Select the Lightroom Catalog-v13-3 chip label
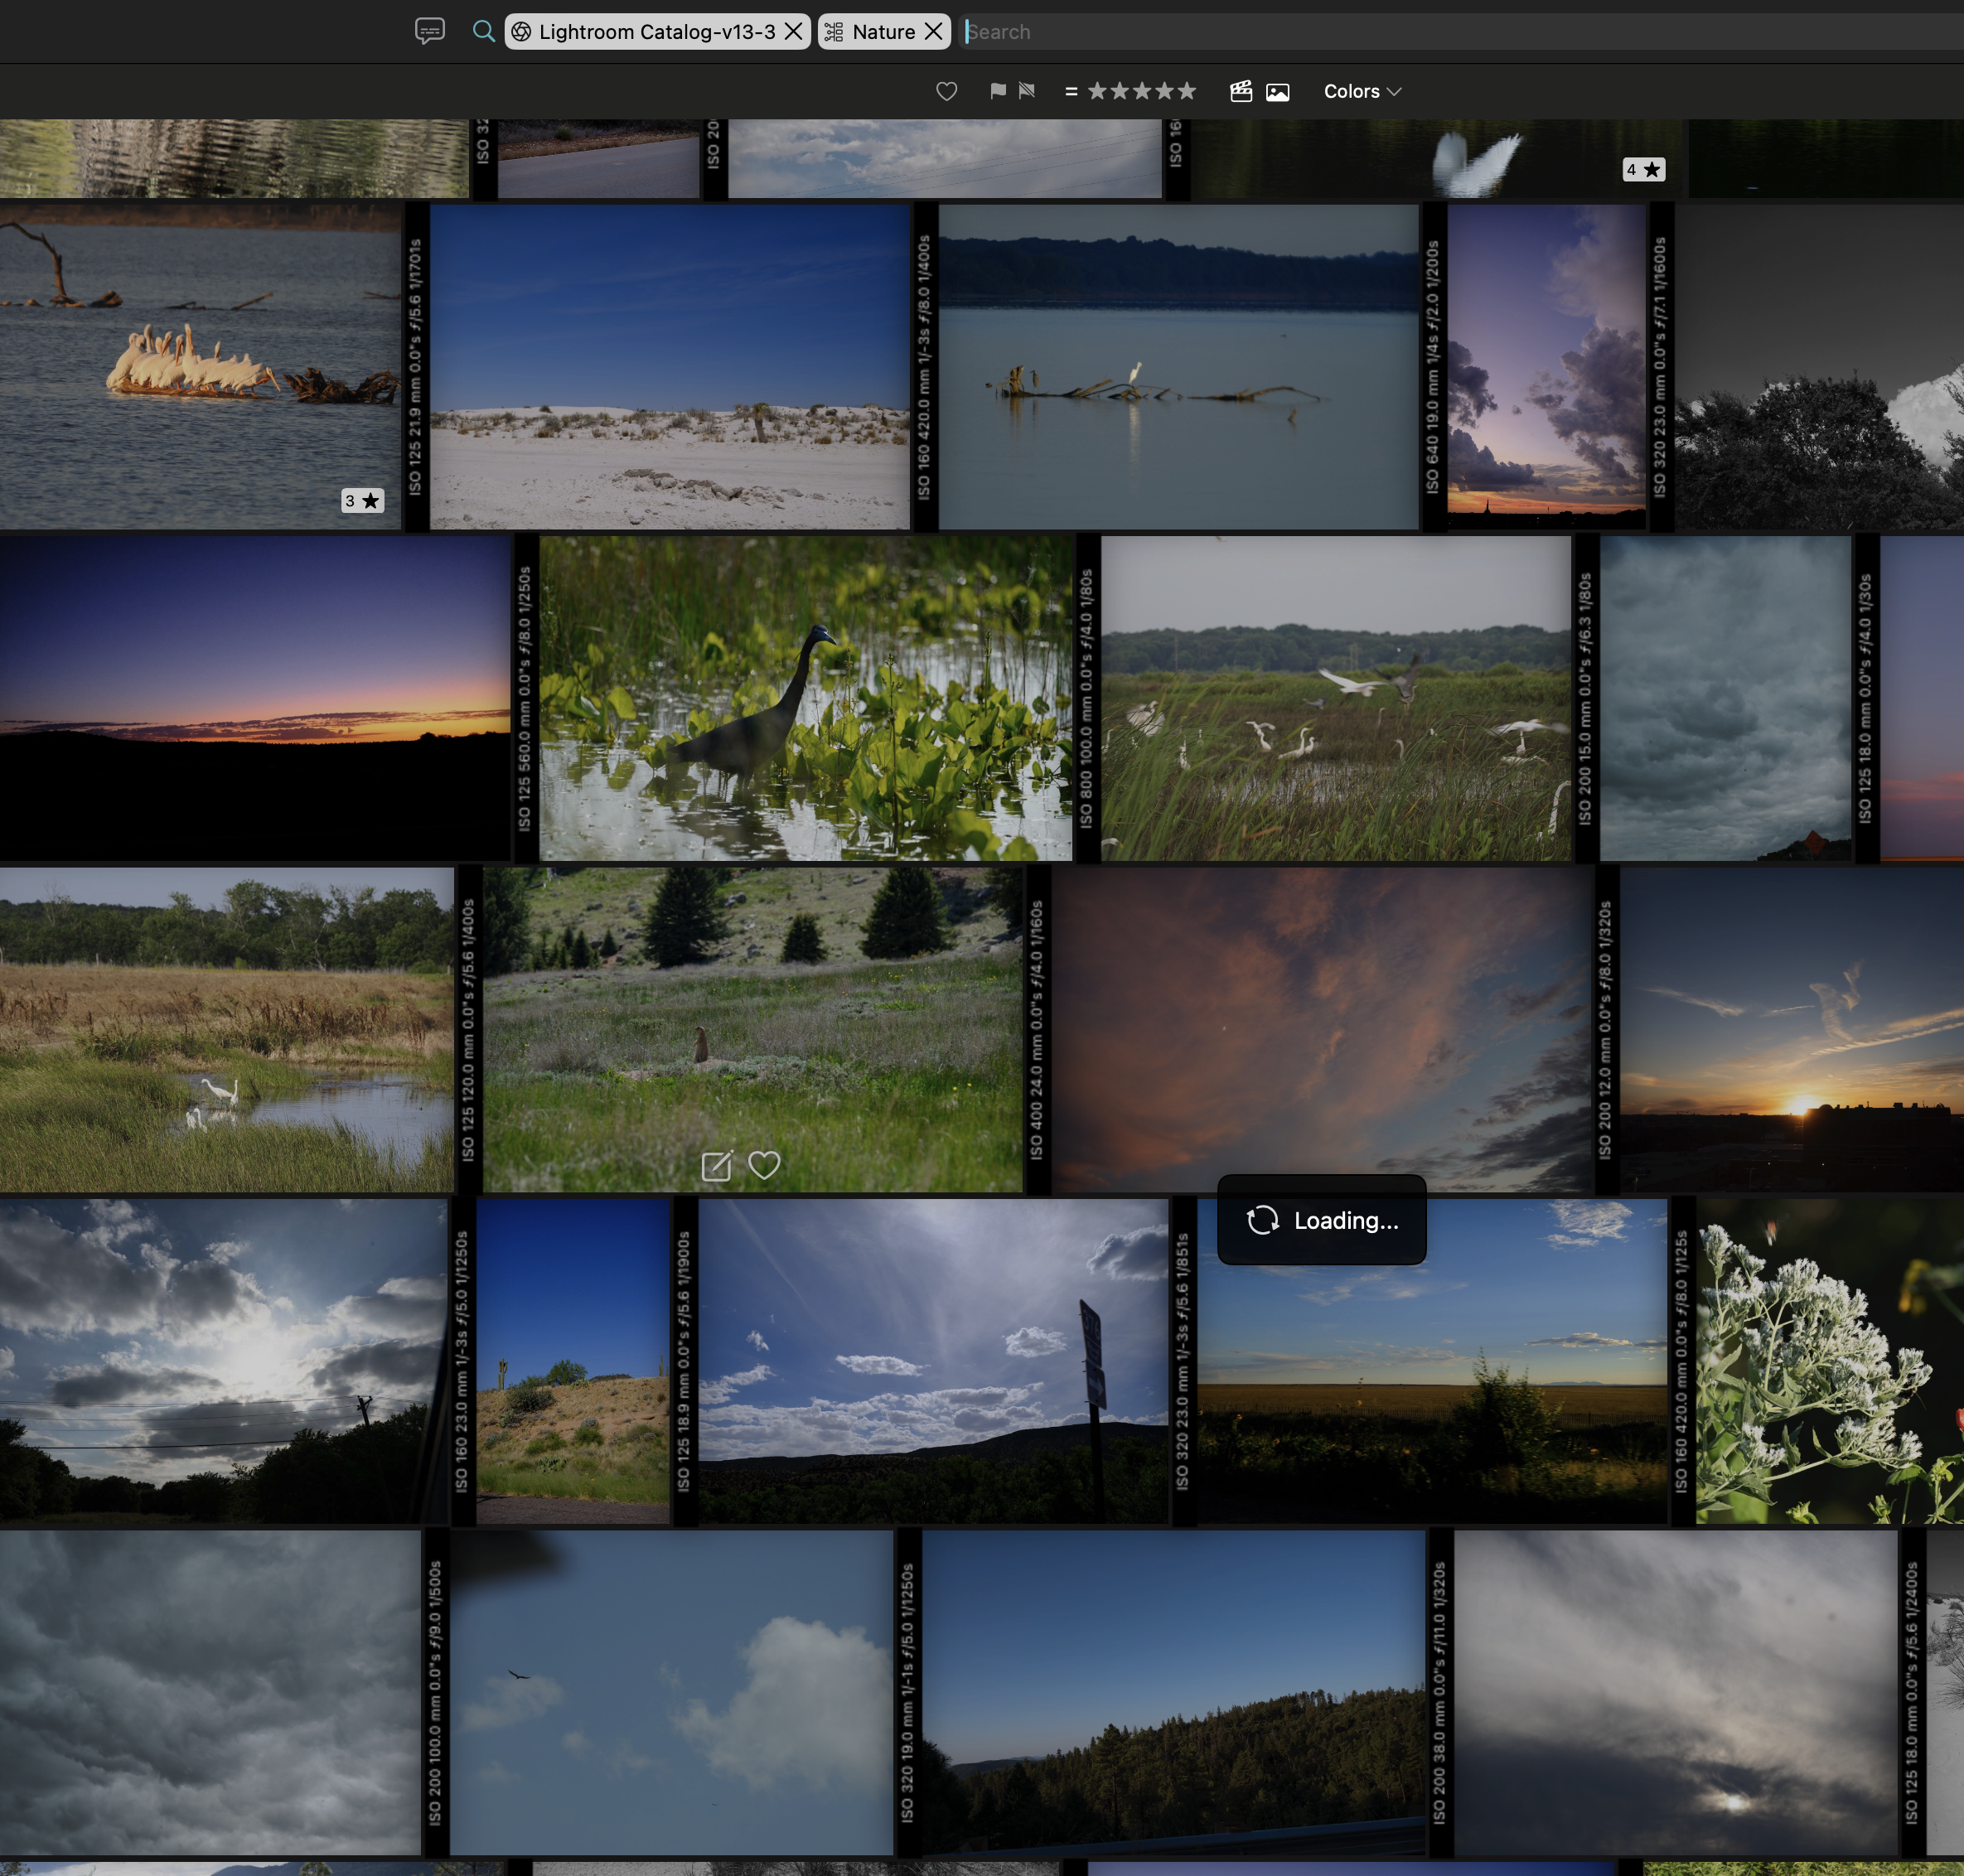 [657, 32]
